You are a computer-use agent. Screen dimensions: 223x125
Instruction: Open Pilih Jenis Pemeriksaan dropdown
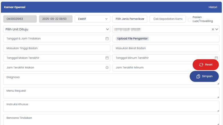point(130,19)
